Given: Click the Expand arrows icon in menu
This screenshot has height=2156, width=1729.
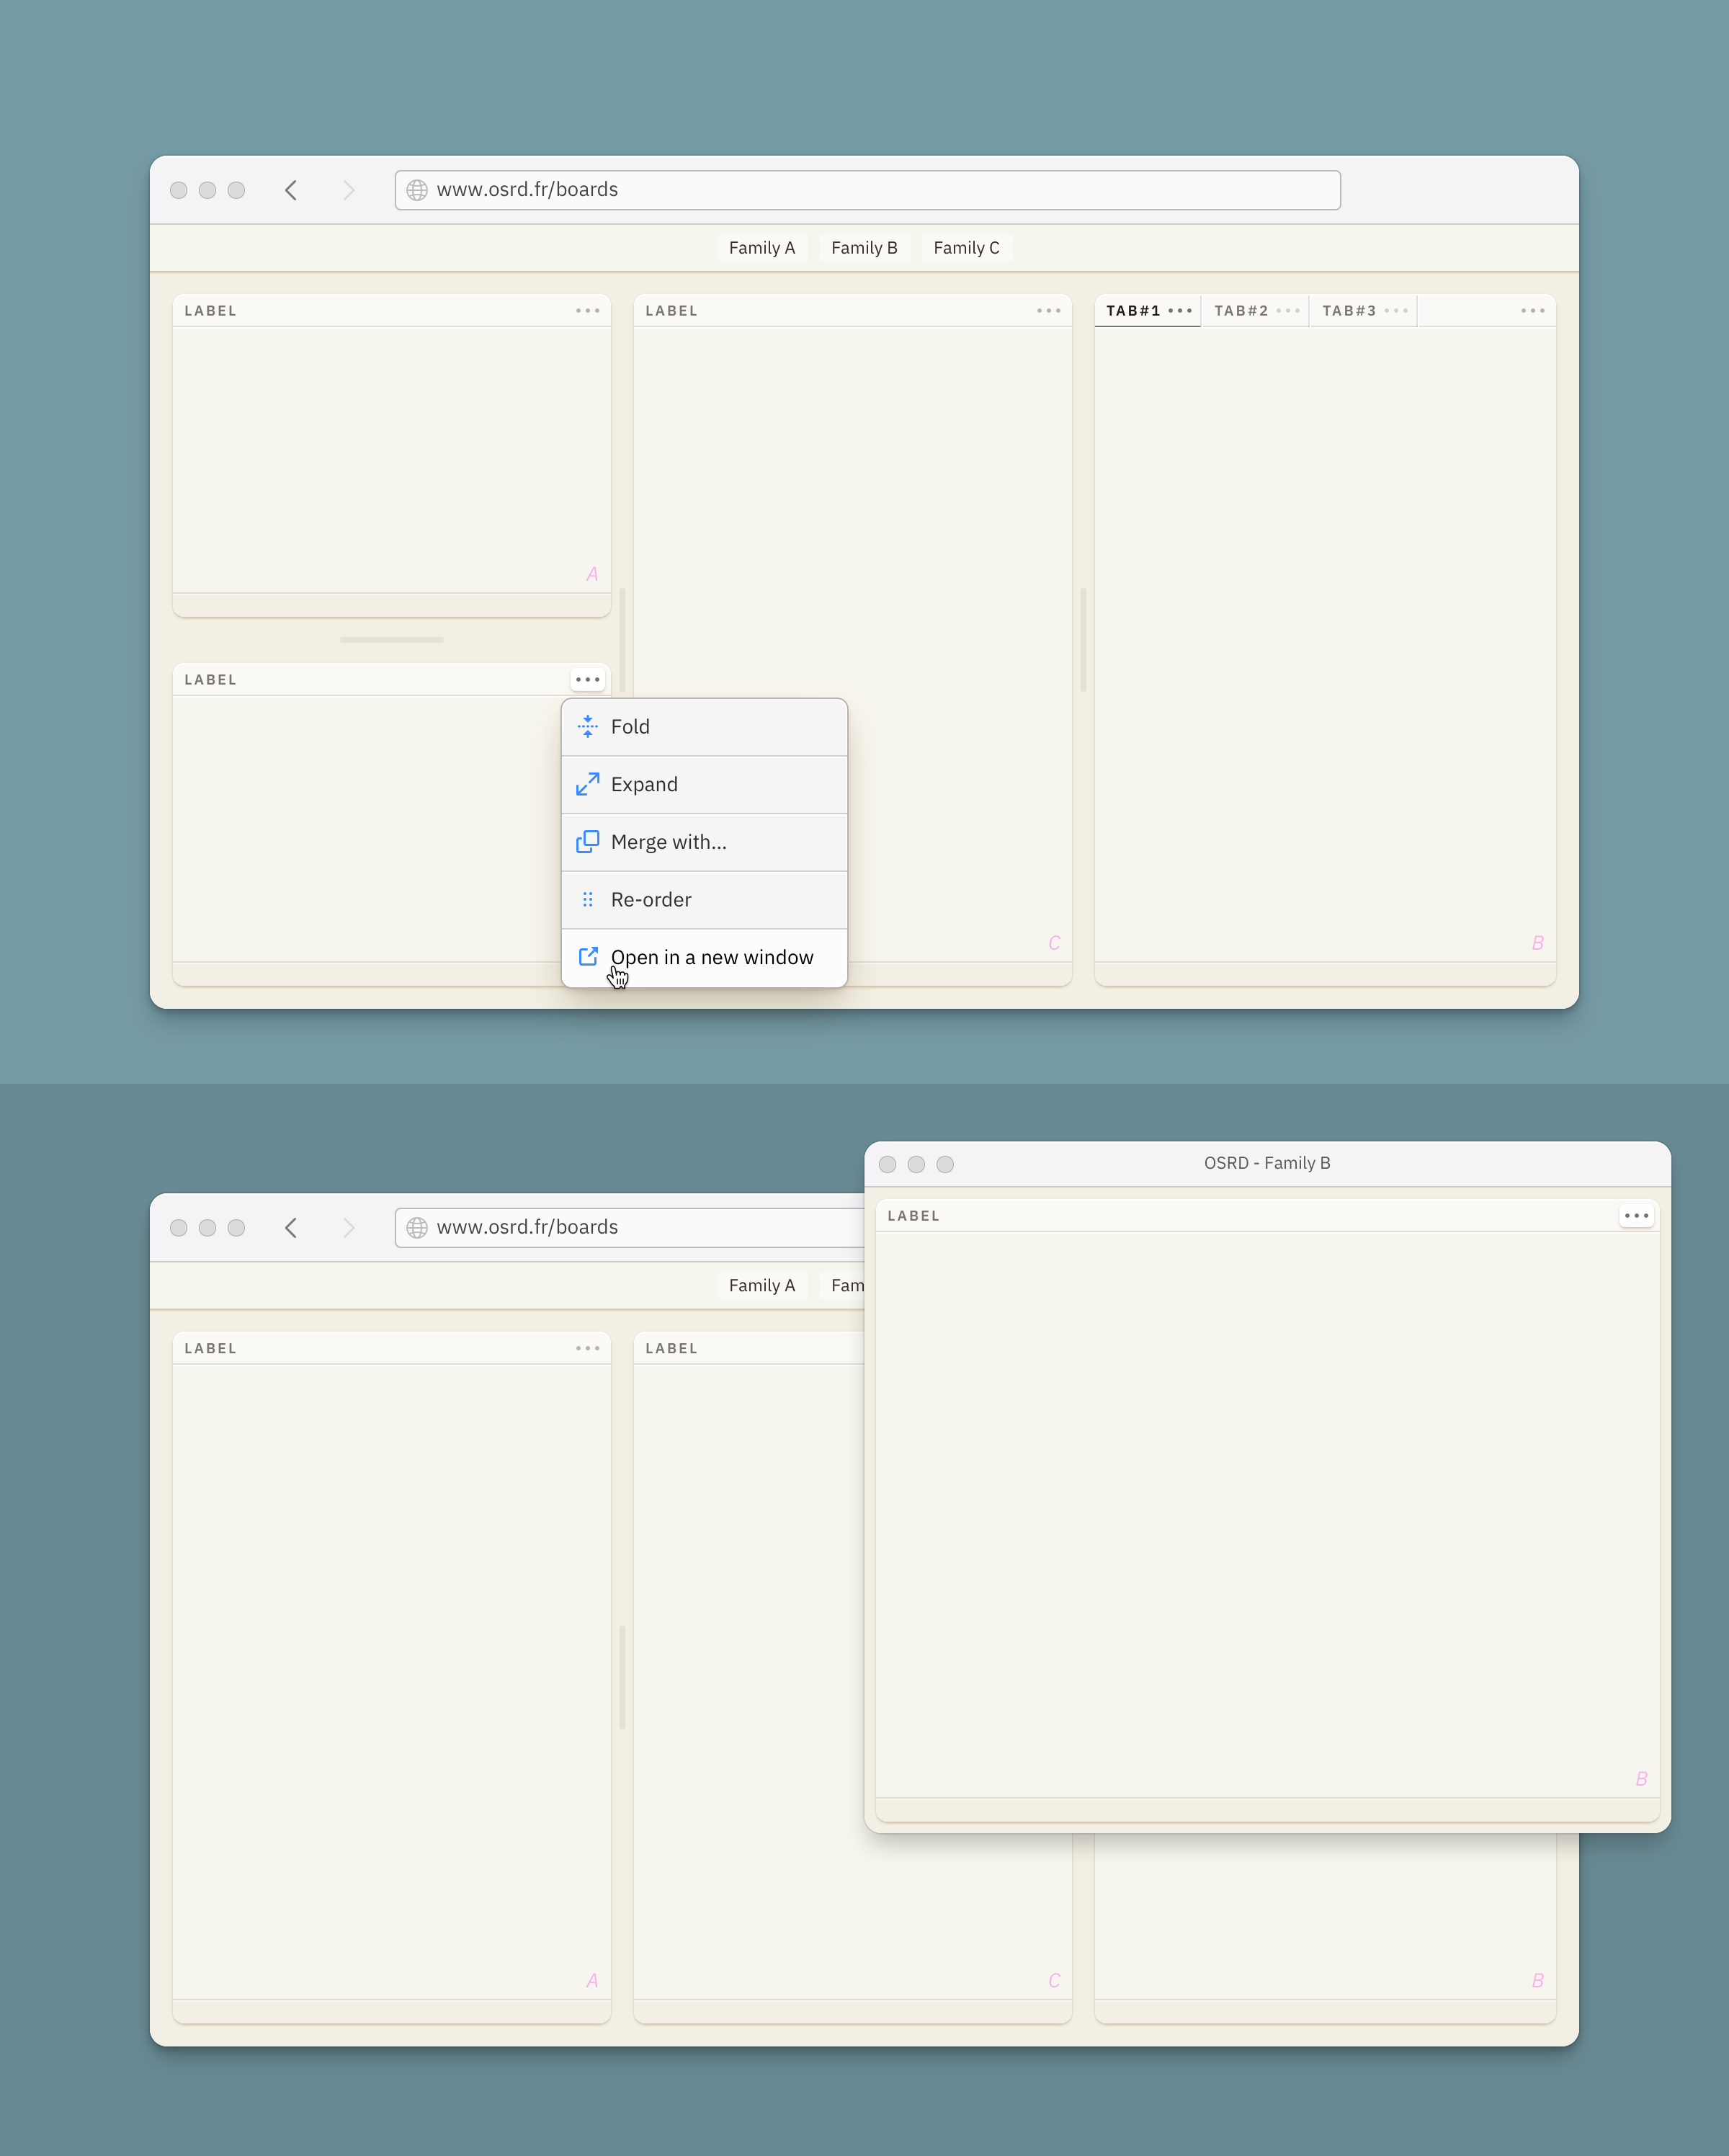Looking at the screenshot, I should [x=587, y=784].
